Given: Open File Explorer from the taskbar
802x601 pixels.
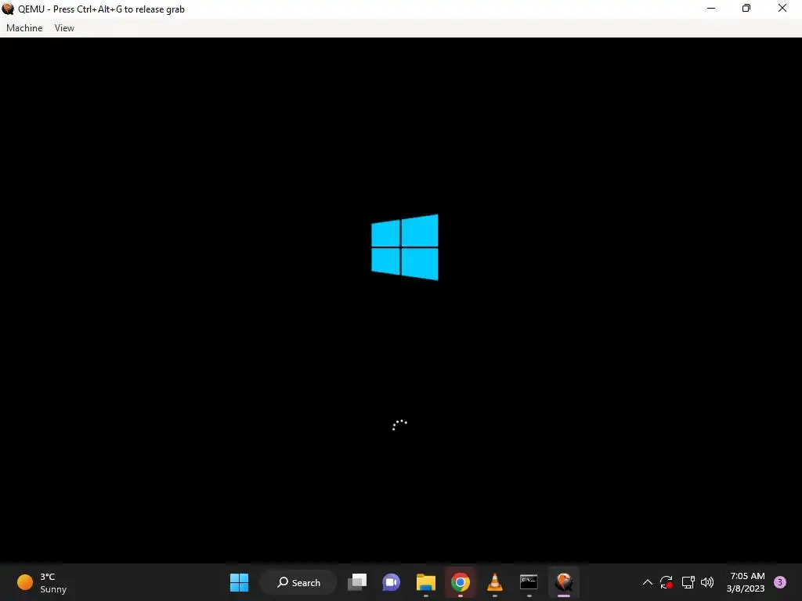Looking at the screenshot, I should click(425, 582).
